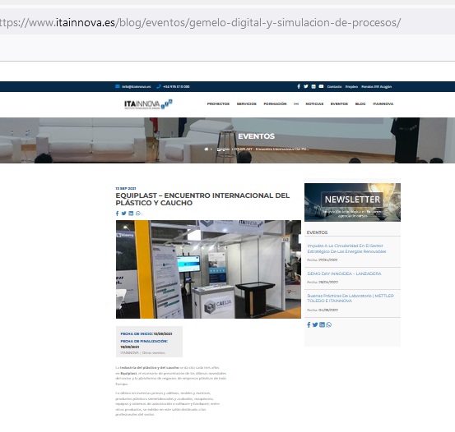Click the Fecha de finalización label
455x432 pixels.
(144, 341)
